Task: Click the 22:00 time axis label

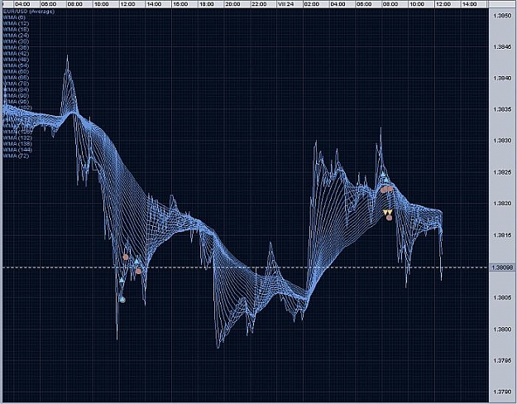Action: tap(259, 4)
